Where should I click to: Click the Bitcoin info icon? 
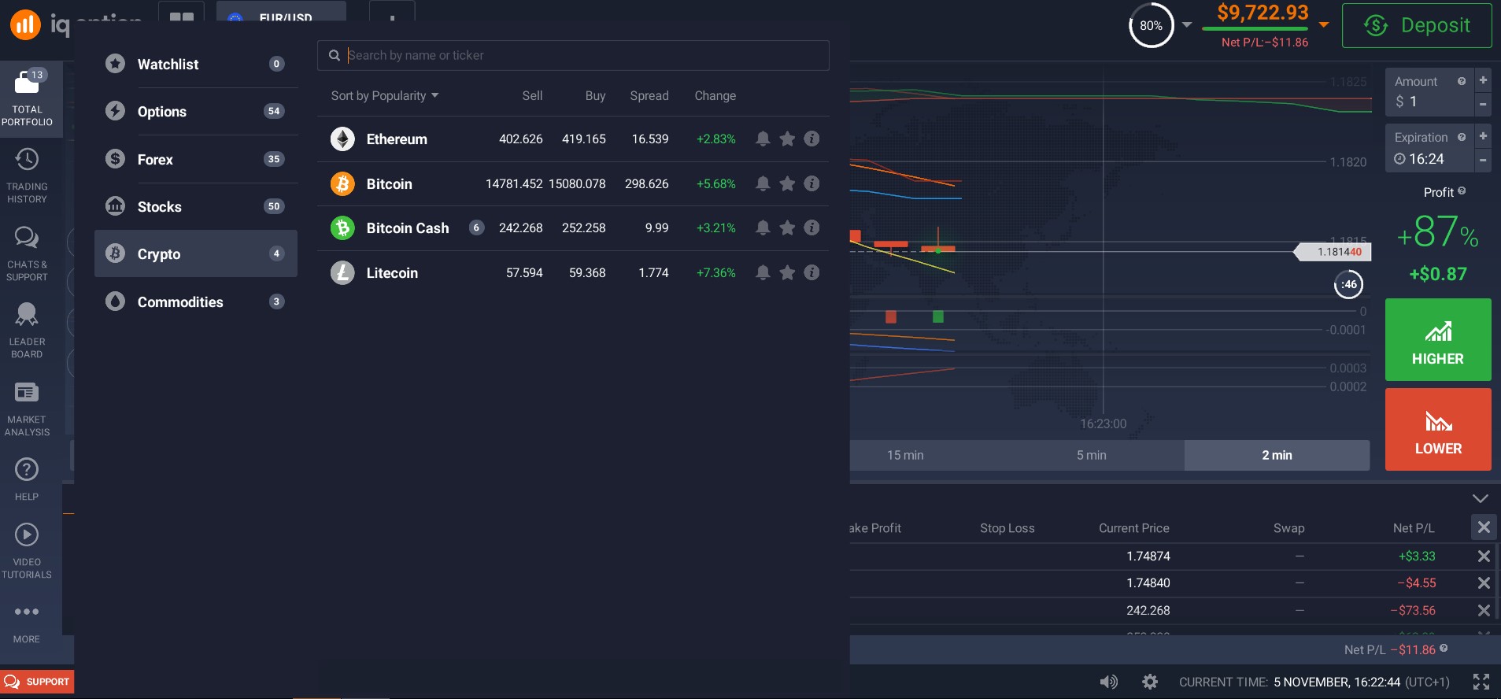click(x=812, y=183)
